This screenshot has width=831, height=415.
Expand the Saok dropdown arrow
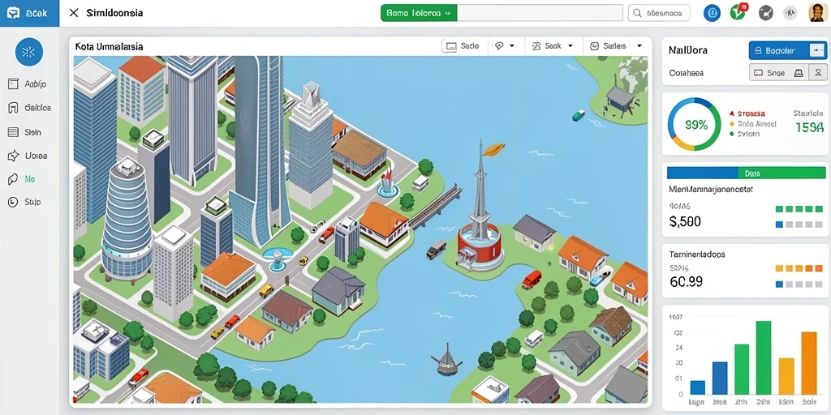[571, 46]
